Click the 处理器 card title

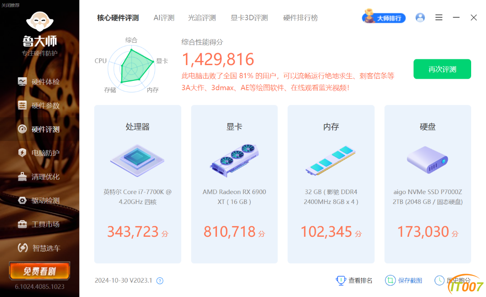138,127
